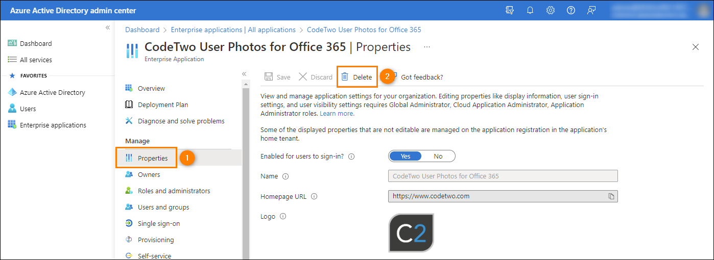Click the CodeTwo C2 logo thumbnail
The image size is (714, 260).
click(411, 233)
